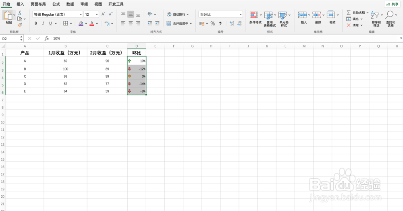Open Format as Table (套用表格格式)
The image size is (403, 211).
pyautogui.click(x=270, y=19)
